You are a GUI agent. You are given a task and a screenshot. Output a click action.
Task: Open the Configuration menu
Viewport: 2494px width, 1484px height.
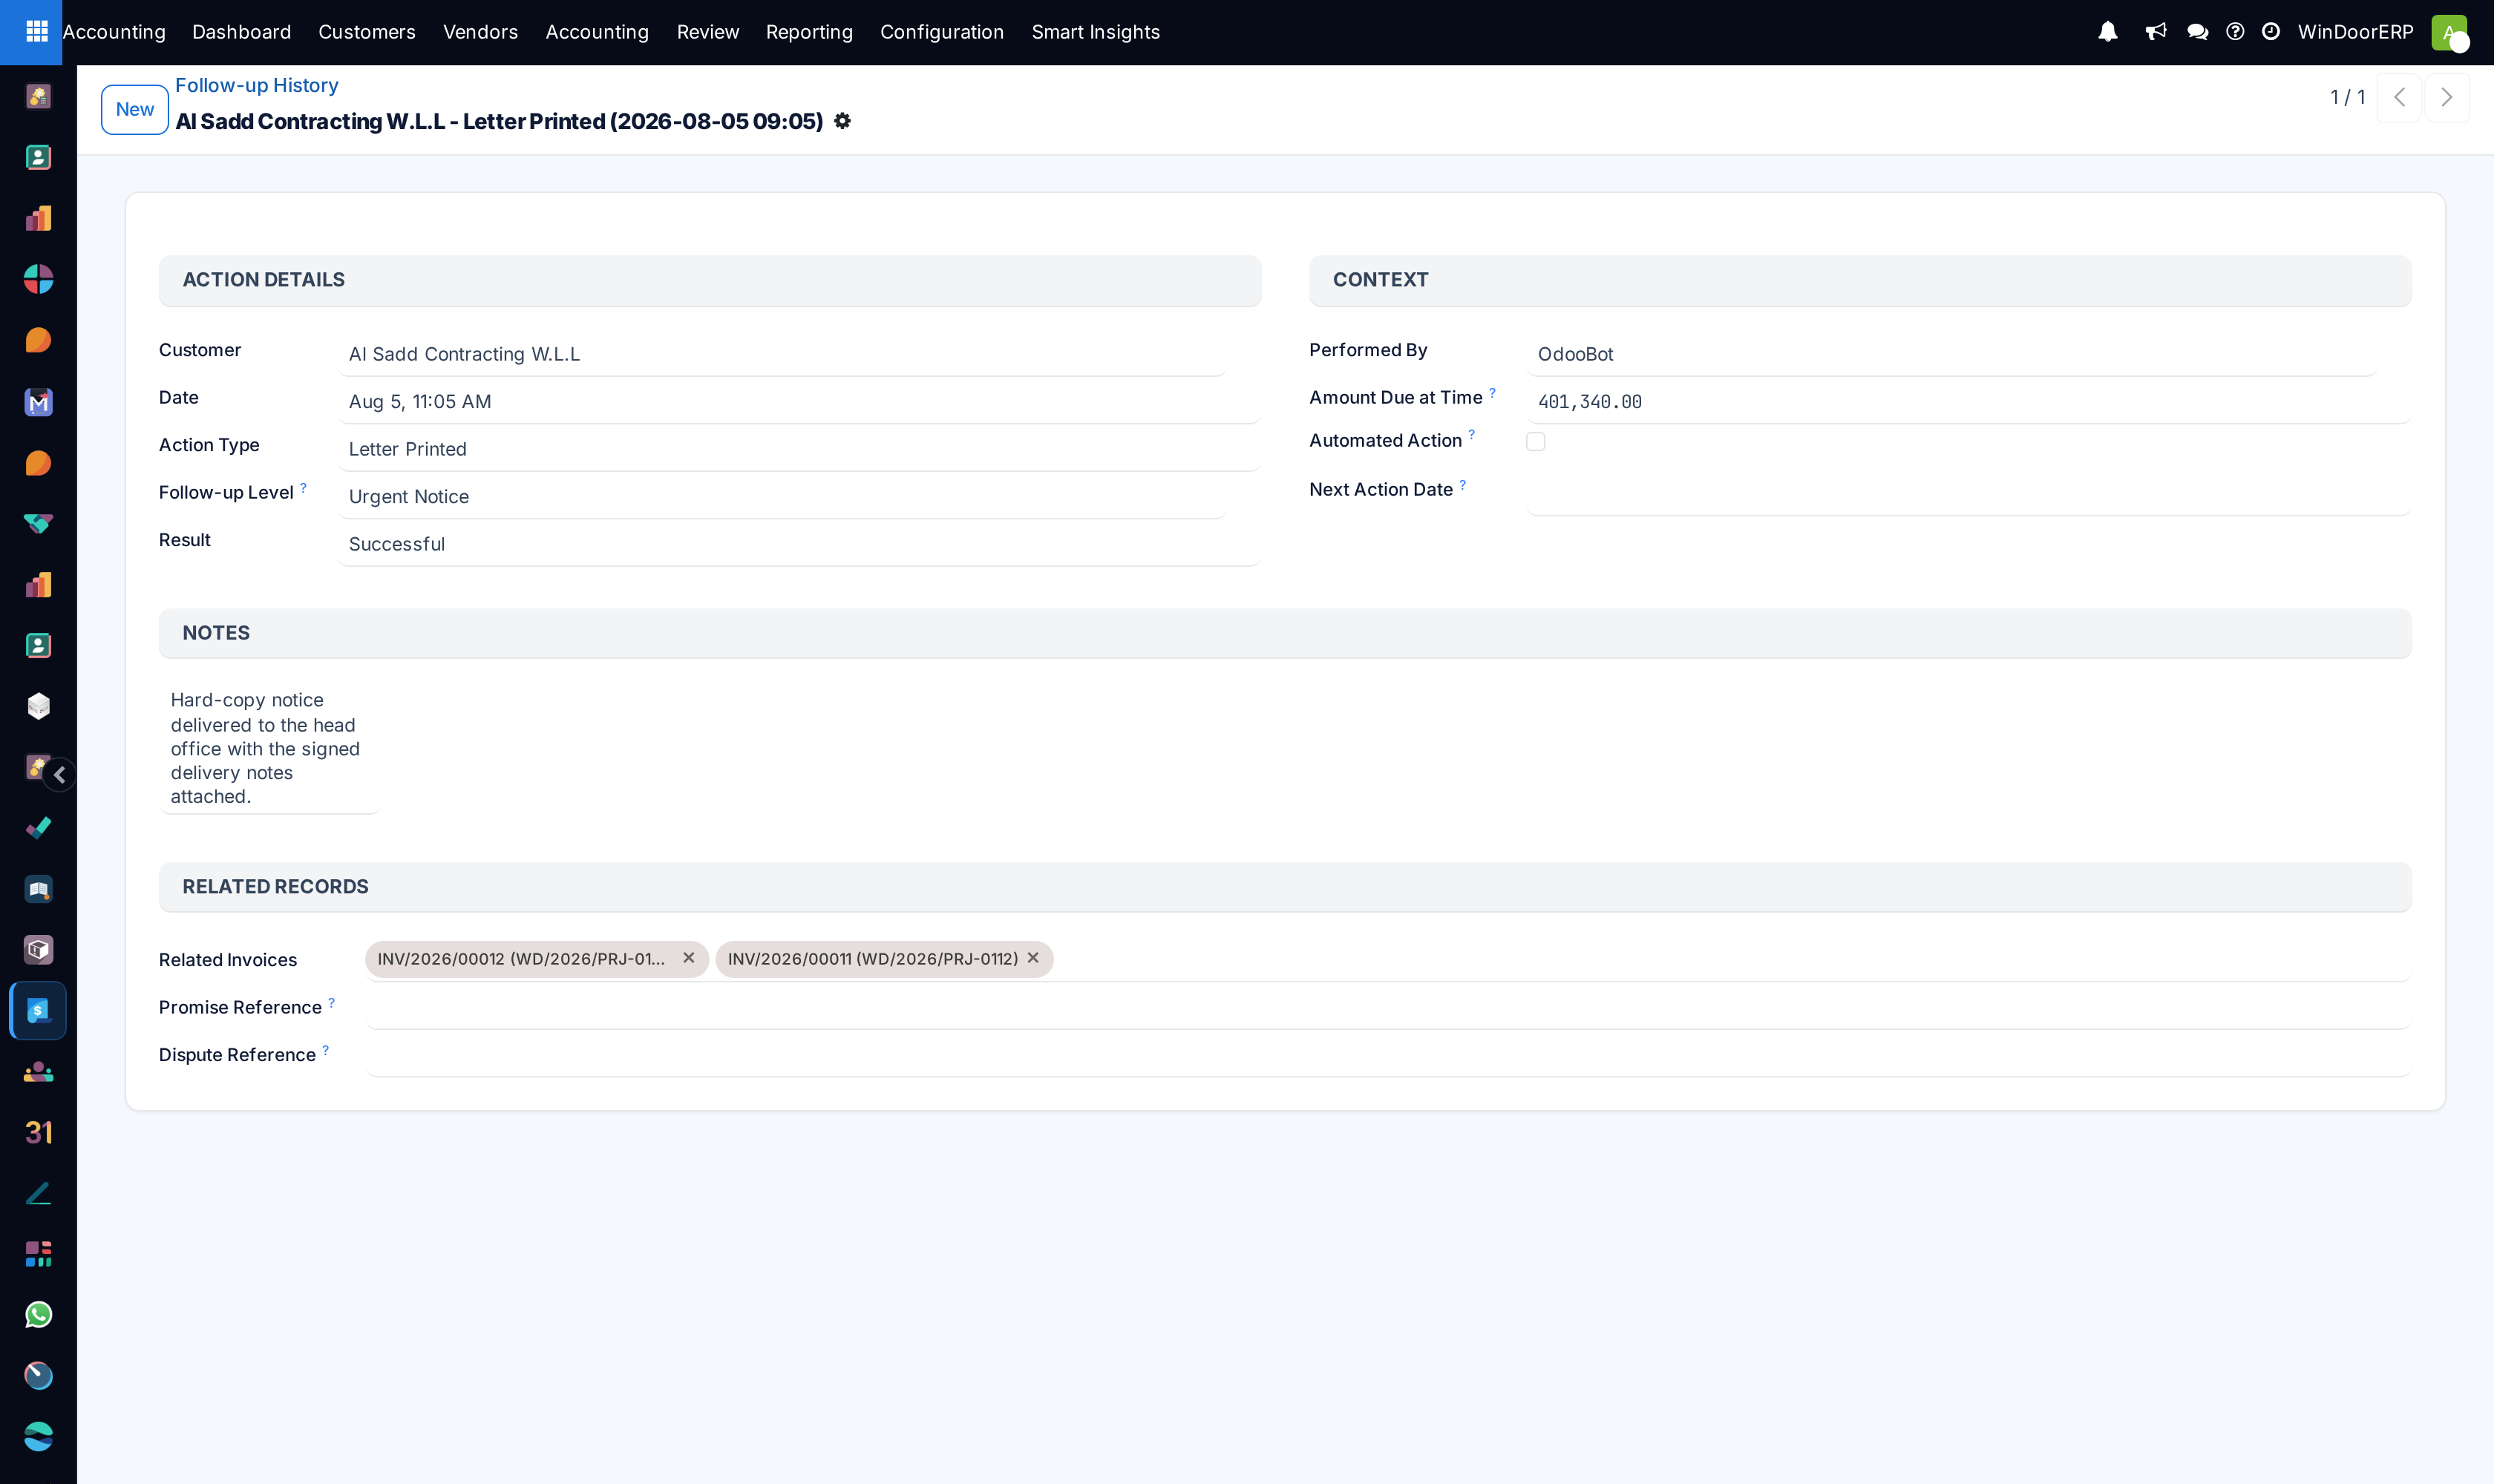point(941,32)
